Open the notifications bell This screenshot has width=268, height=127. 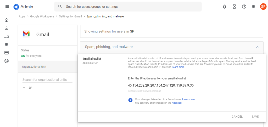tap(224, 7)
